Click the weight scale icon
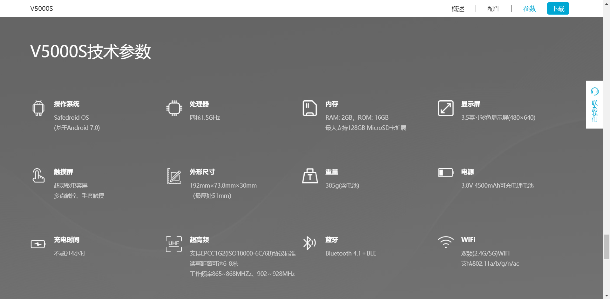This screenshot has width=610, height=299. pyautogui.click(x=310, y=176)
